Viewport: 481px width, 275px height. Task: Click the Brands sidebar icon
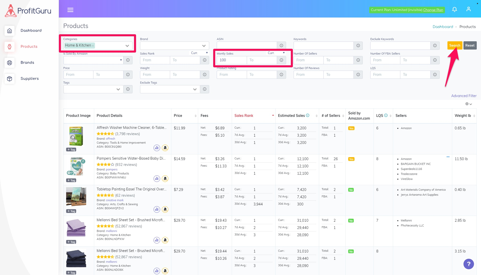pyautogui.click(x=10, y=63)
